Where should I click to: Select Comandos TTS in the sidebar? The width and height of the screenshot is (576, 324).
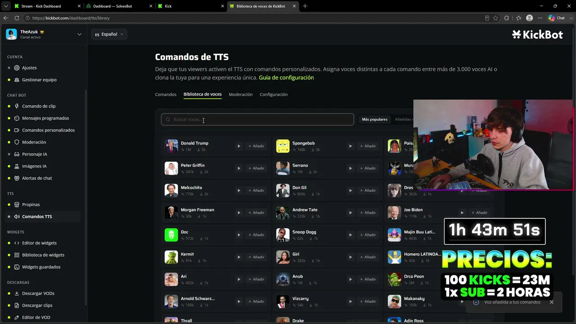pos(43,216)
